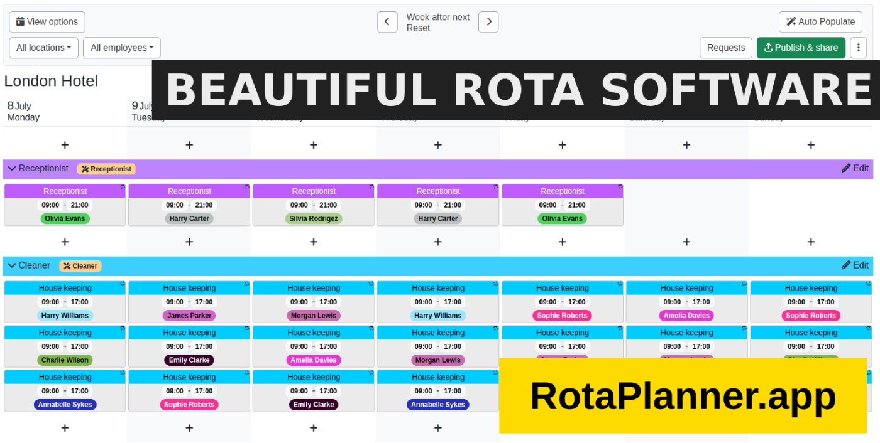
Task: Toggle repeat icon on Amelia Davies Saturday shift
Action: [x=744, y=284]
